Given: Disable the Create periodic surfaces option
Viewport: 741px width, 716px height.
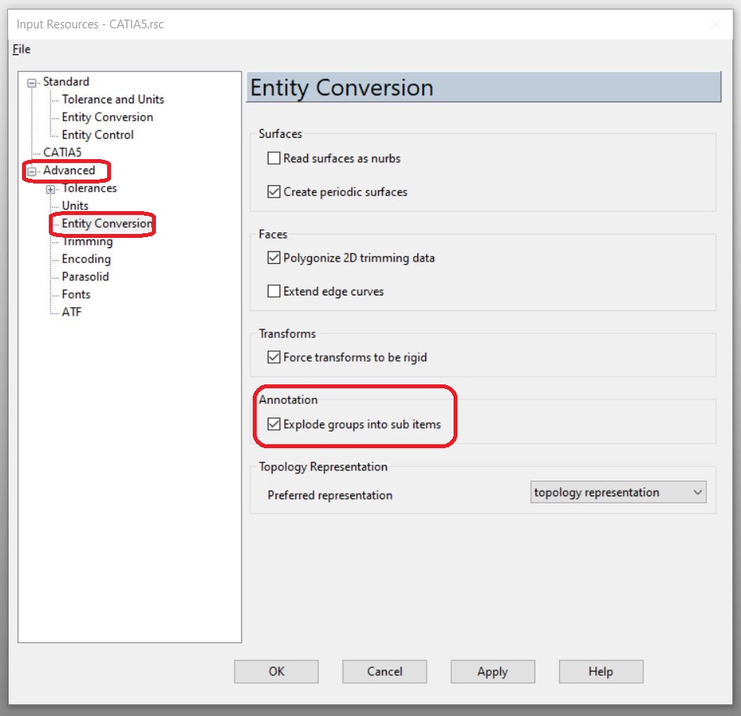Looking at the screenshot, I should (x=273, y=191).
